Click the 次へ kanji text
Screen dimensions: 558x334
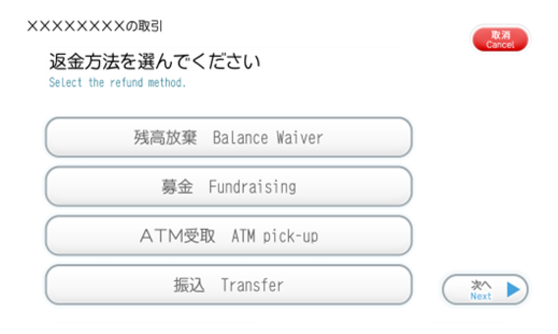pyautogui.click(x=481, y=285)
